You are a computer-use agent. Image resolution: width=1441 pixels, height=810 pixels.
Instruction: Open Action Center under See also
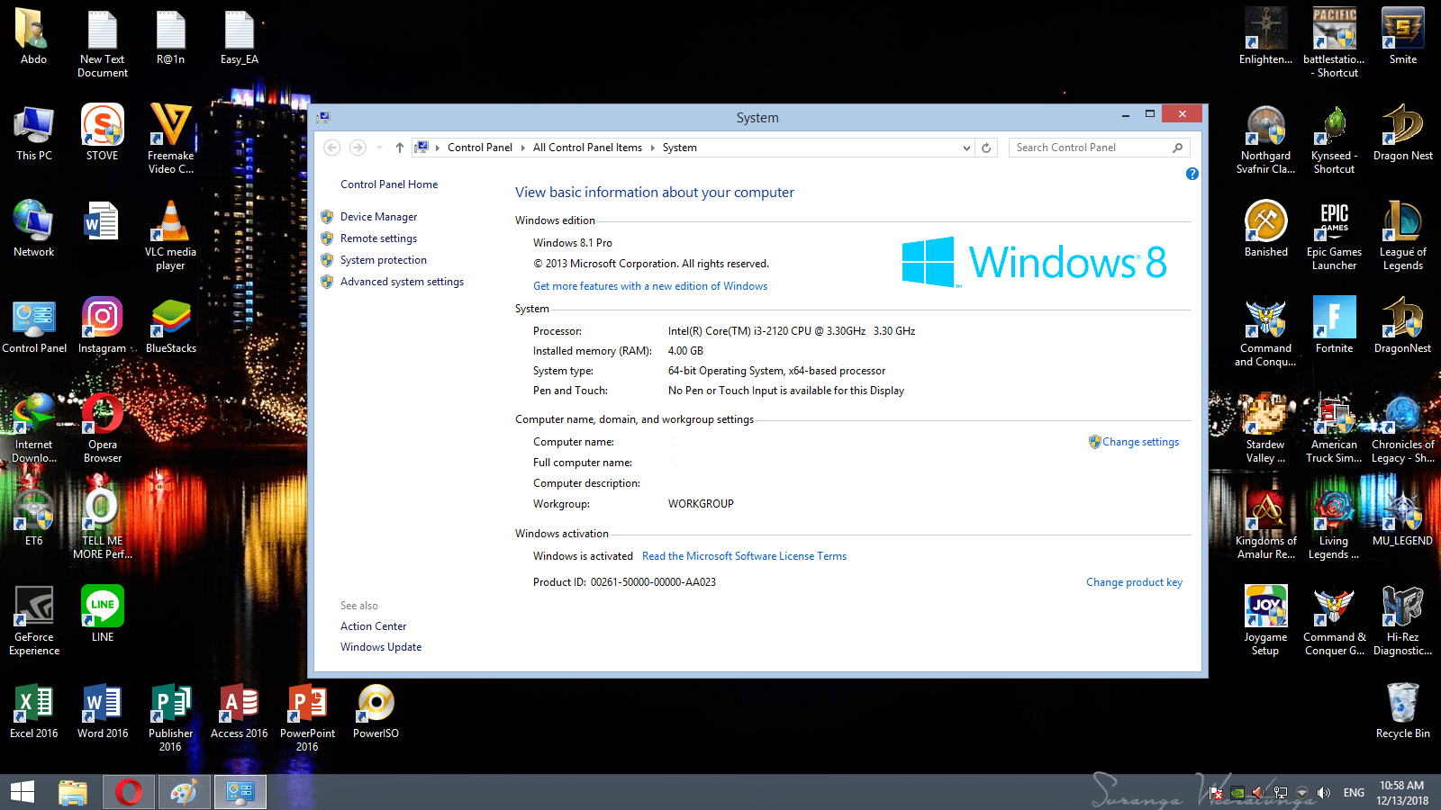click(x=373, y=626)
